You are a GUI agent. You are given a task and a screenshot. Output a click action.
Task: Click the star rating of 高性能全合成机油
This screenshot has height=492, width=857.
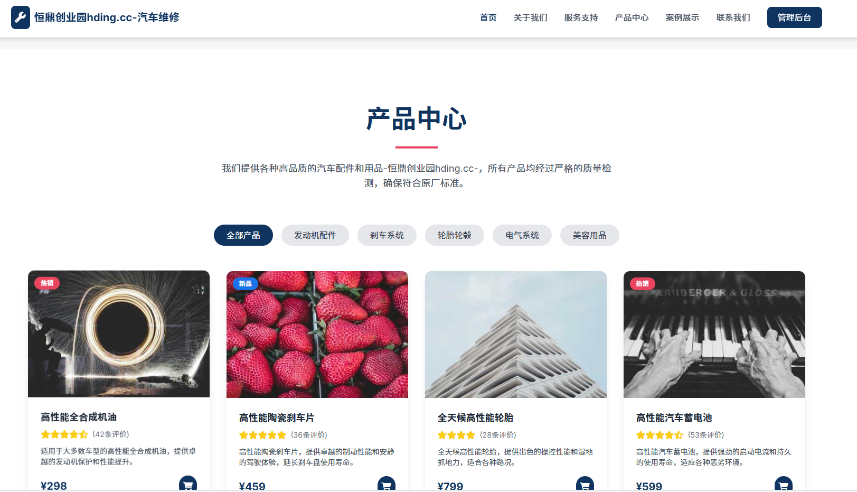point(64,434)
